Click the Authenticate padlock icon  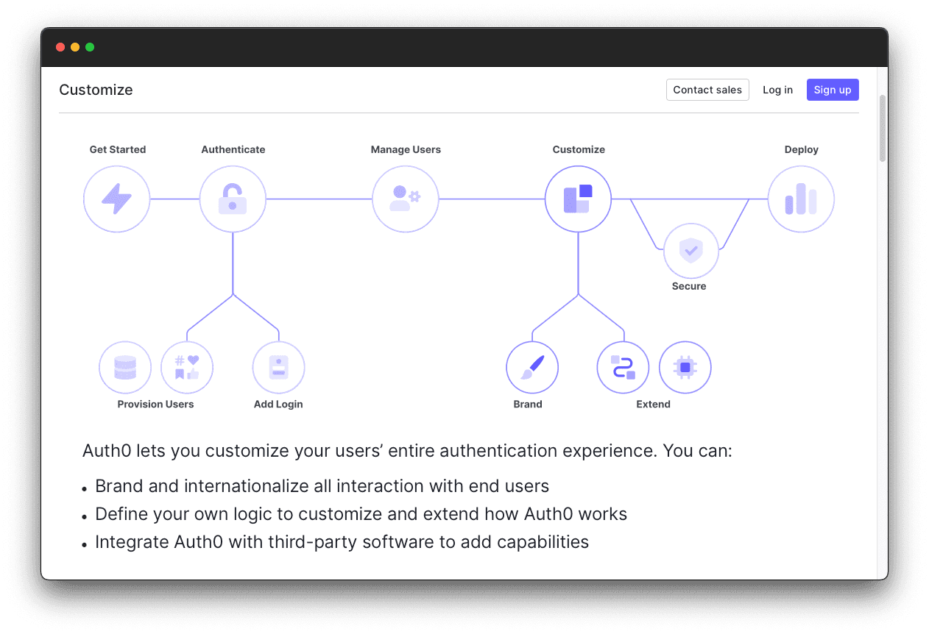tap(233, 199)
